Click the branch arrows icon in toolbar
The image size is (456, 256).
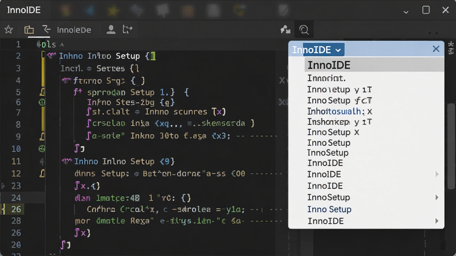click(x=127, y=29)
